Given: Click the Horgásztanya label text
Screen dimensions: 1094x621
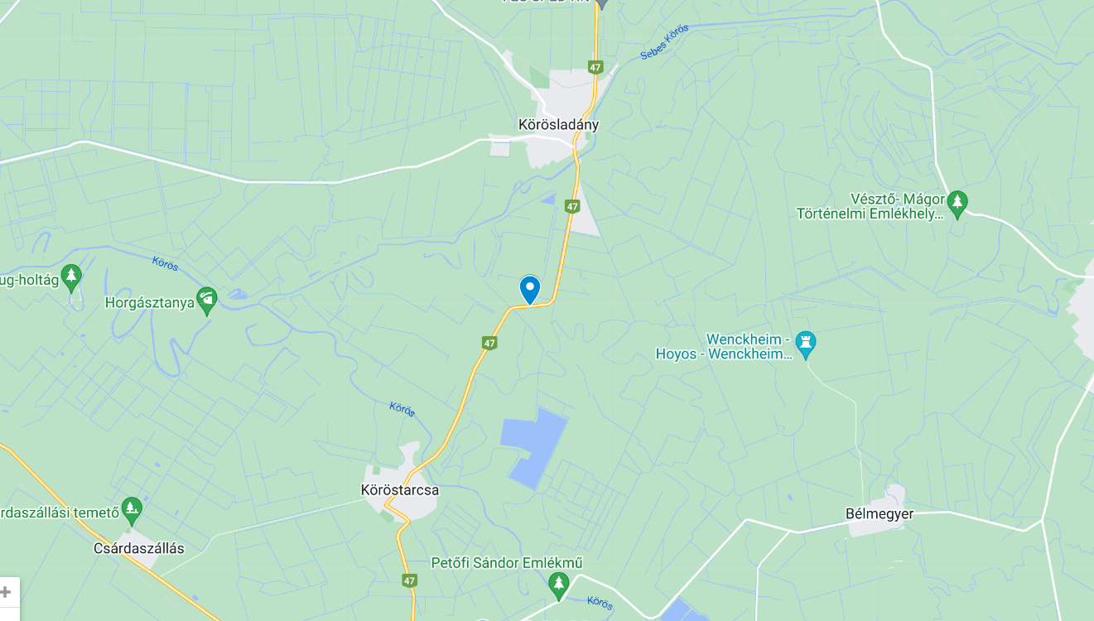Looking at the screenshot, I should coord(150,303).
